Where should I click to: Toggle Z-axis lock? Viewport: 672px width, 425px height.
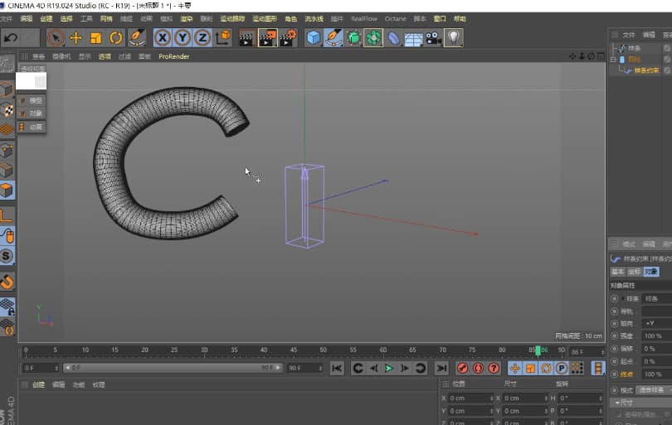[x=202, y=37]
